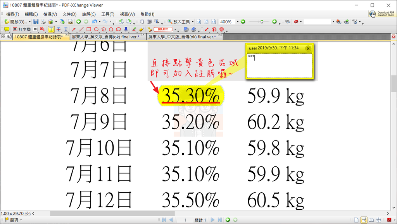Select the Perimeter measuring tool
The height and width of the screenshot is (224, 397).
click(214, 29)
